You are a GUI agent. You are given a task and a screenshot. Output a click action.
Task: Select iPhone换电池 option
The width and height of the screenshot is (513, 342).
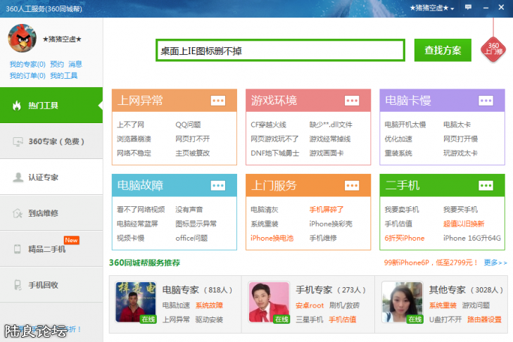pyautogui.click(x=272, y=239)
